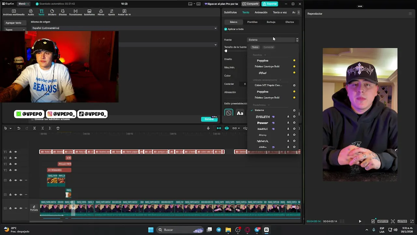Viewport: 417px width, 235px height.
Task: Hide the main video track with its eye icon
Action: pyautogui.click(x=15, y=208)
